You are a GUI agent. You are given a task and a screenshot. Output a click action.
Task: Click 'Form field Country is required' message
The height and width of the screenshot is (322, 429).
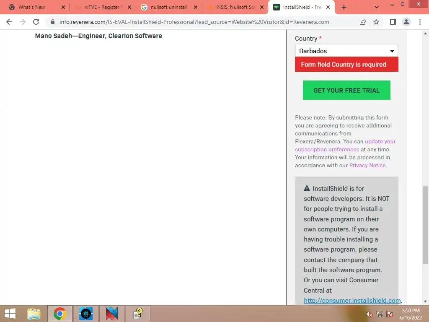346,64
